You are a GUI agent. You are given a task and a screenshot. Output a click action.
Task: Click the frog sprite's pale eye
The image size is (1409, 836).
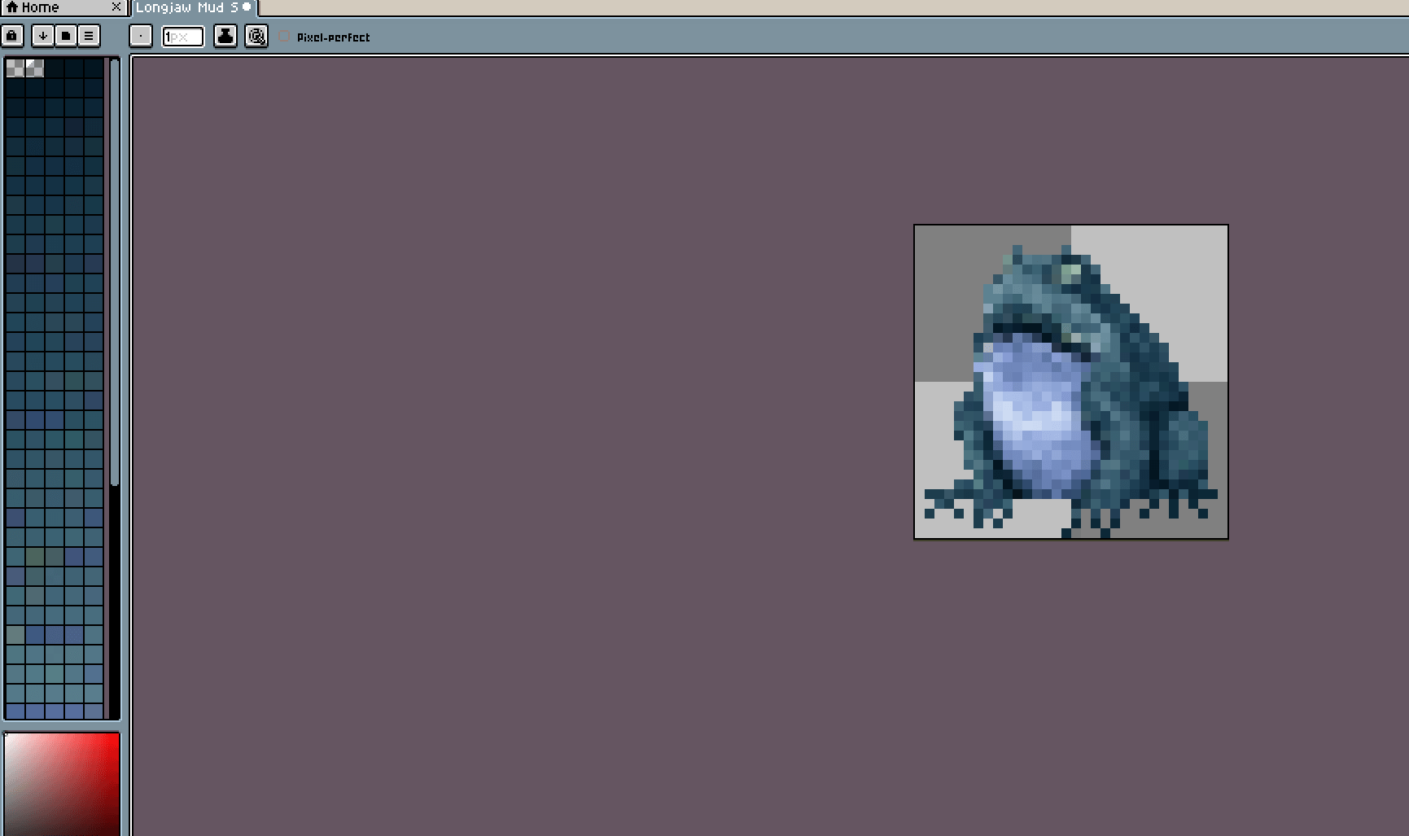pyautogui.click(x=1071, y=272)
